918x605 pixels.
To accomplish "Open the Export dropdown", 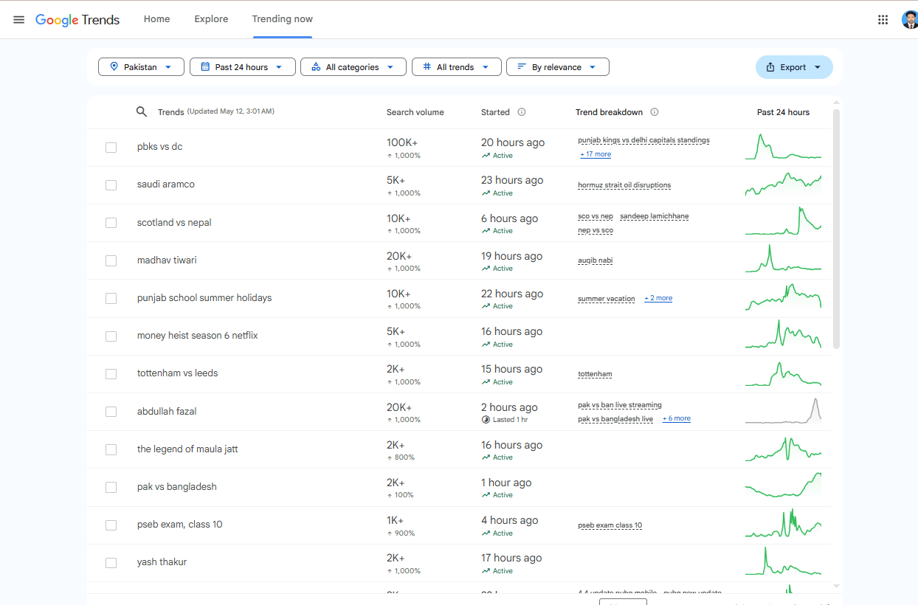I will pos(794,67).
